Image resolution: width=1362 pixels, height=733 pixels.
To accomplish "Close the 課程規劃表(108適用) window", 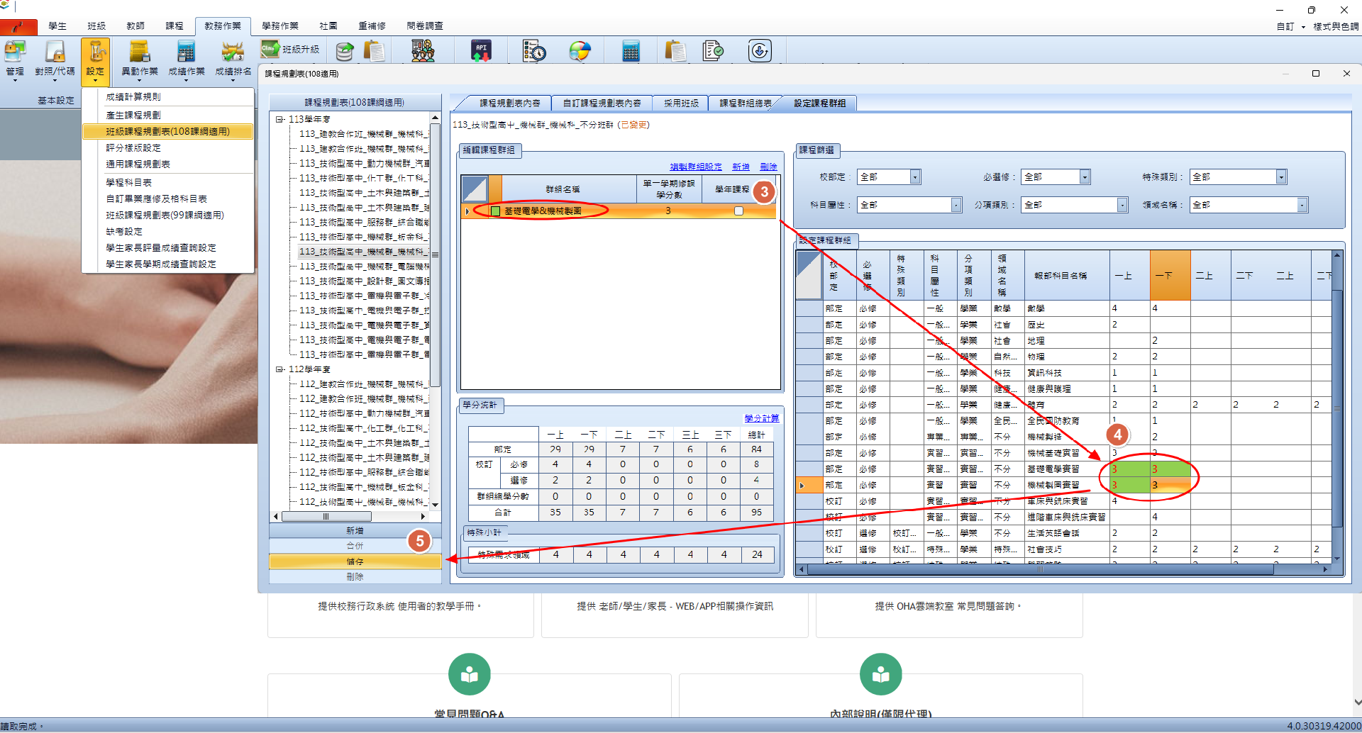I will (x=1346, y=74).
